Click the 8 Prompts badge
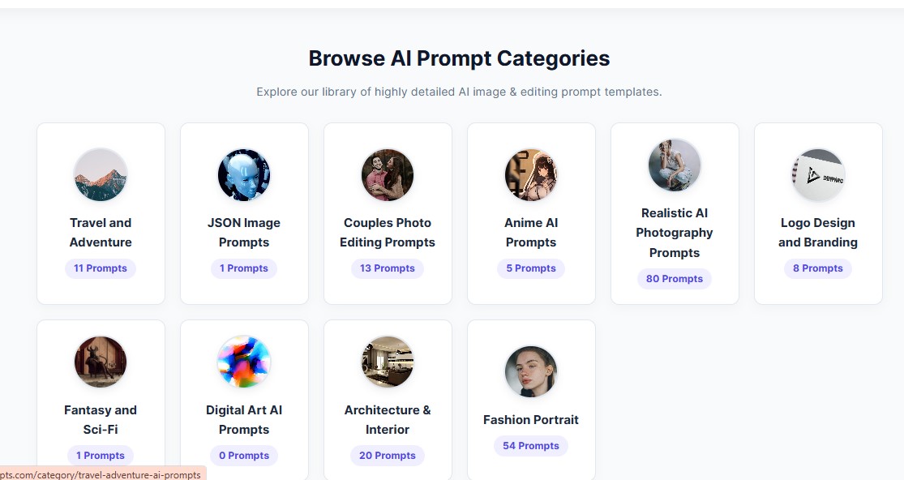 [818, 268]
